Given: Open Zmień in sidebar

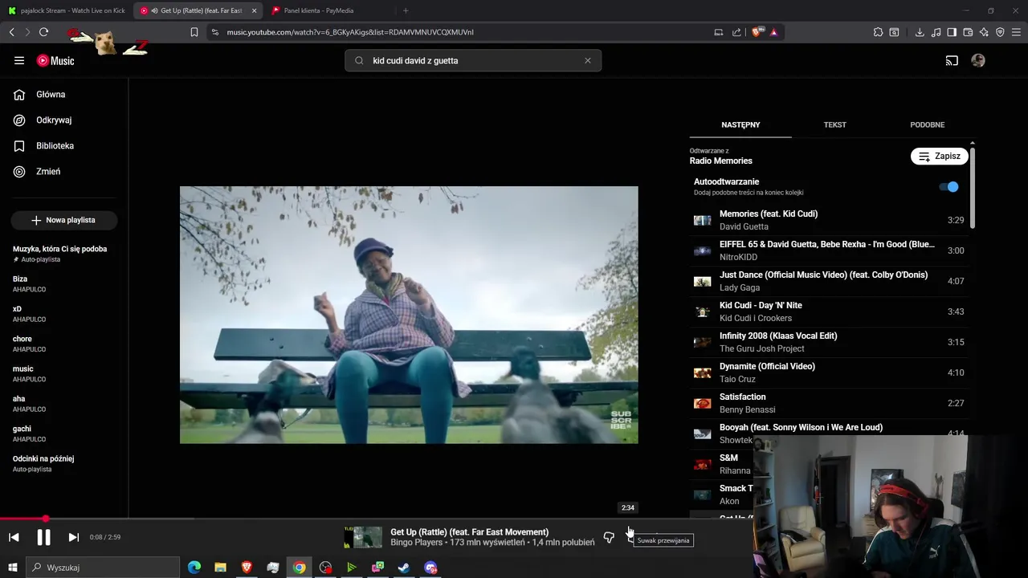Looking at the screenshot, I should pyautogui.click(x=64, y=172).
